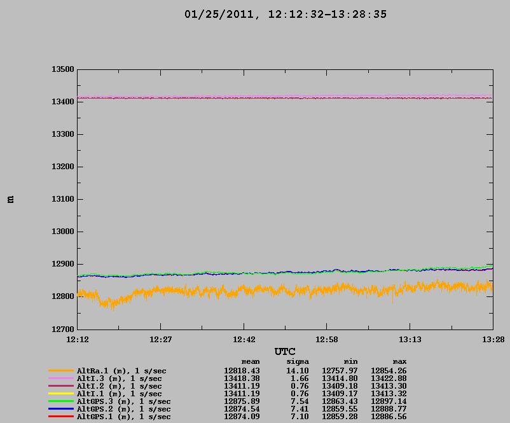This screenshot has height=423, width=510.
Task: Select the 'AltI.3 (m), 1 s/sec' legend label
Action: tap(119, 378)
